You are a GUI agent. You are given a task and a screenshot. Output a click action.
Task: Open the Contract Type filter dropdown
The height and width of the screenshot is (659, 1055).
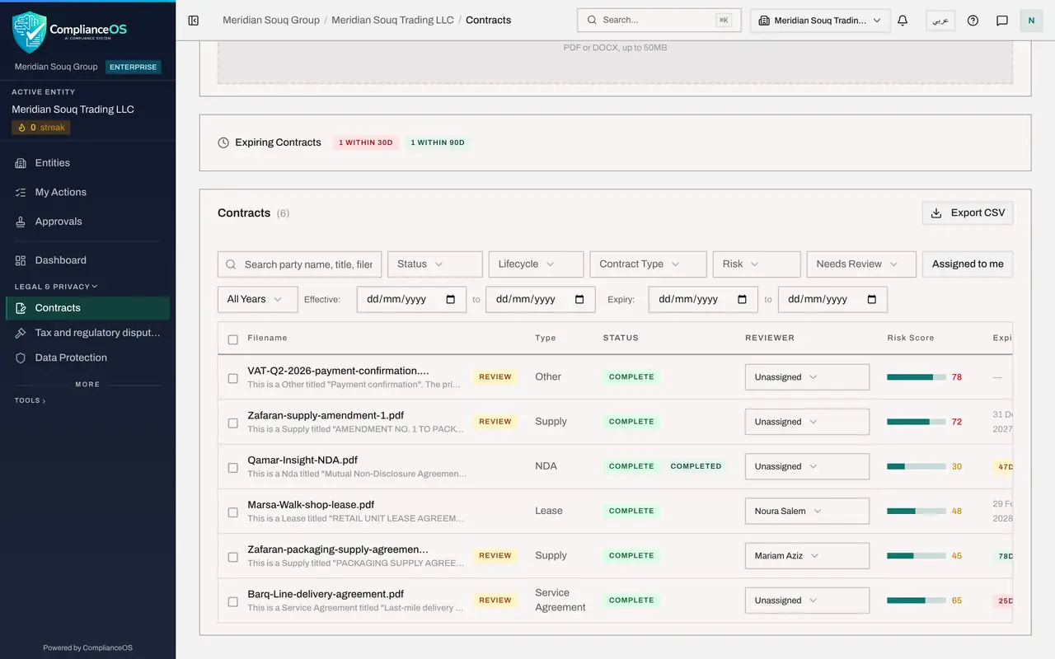(648, 264)
